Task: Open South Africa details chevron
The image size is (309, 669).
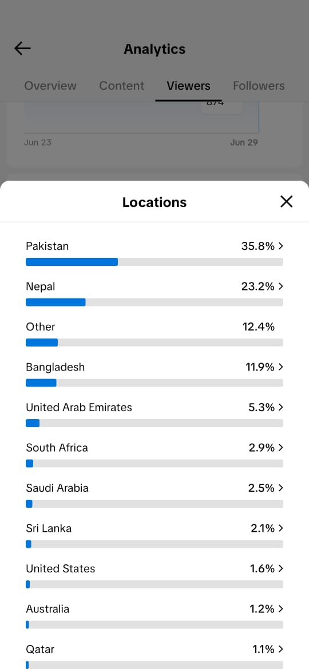Action: [x=281, y=448]
